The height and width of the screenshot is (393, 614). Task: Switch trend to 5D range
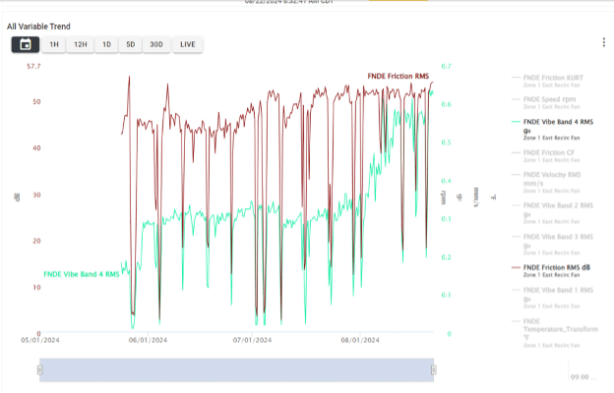point(131,44)
